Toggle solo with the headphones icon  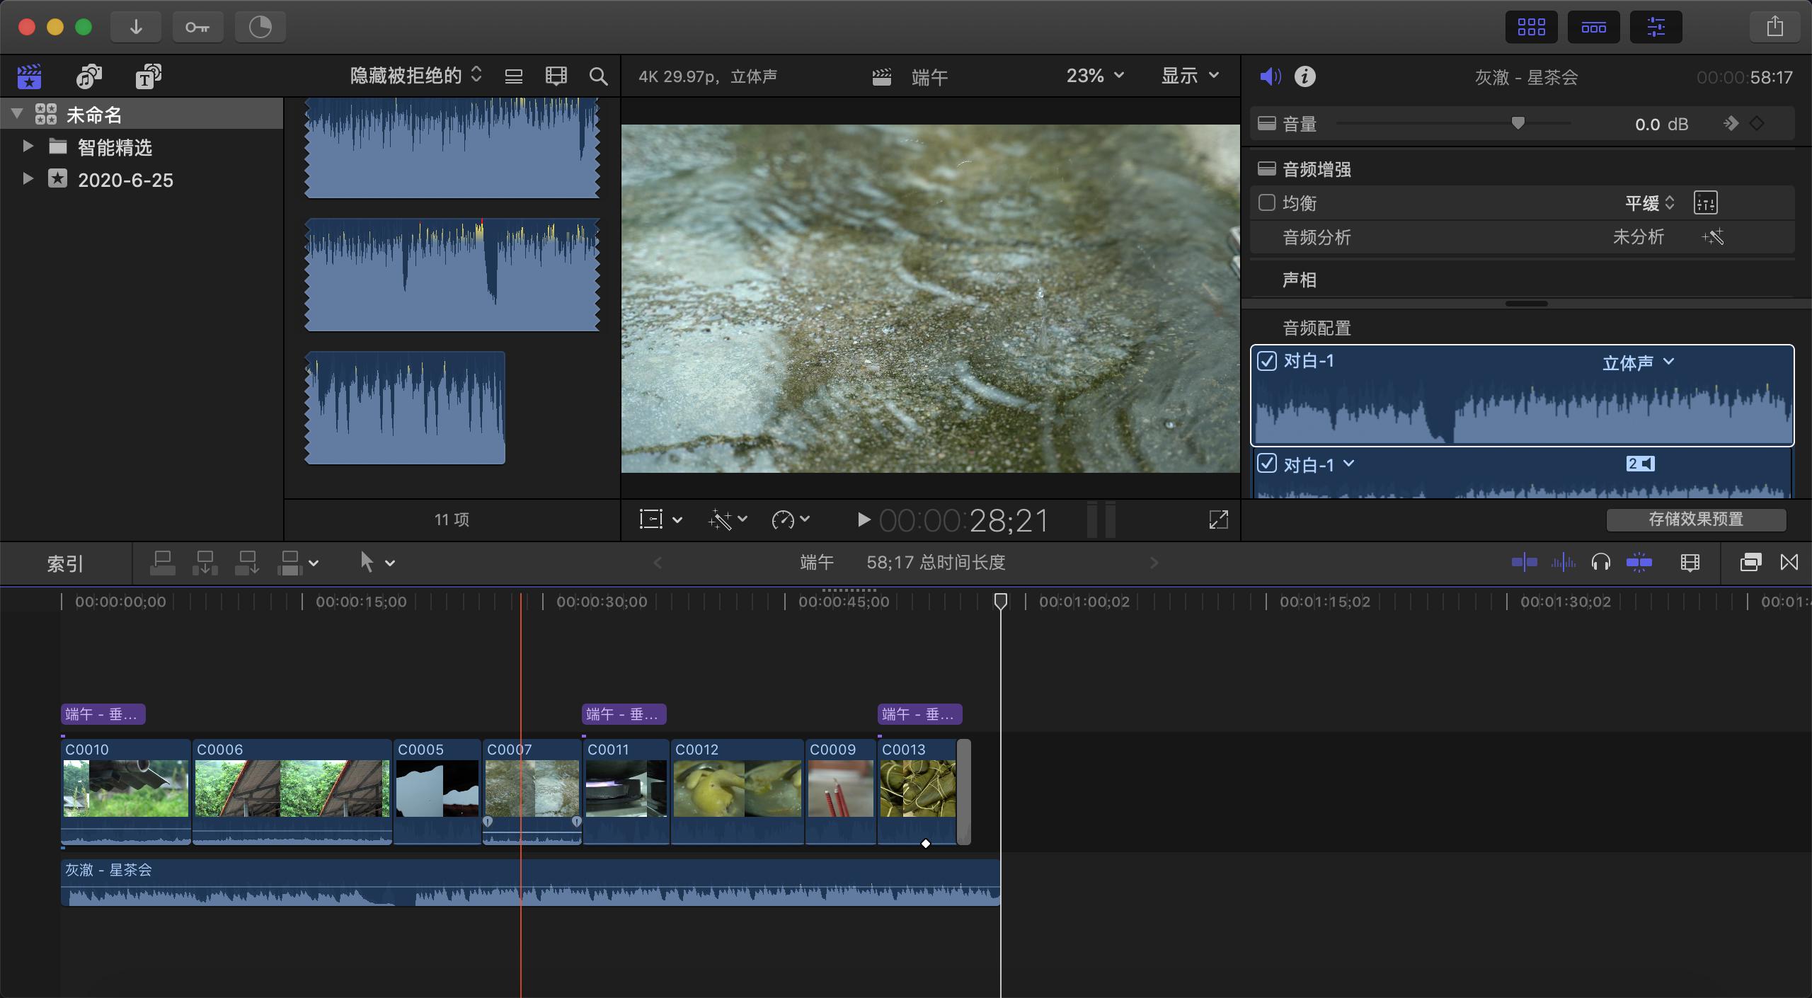click(1601, 563)
